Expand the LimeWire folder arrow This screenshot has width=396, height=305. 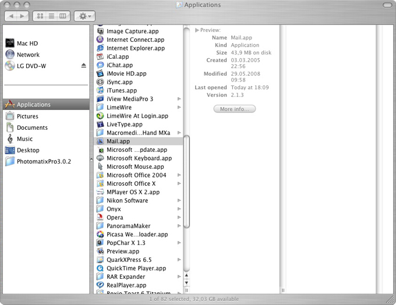(179, 107)
